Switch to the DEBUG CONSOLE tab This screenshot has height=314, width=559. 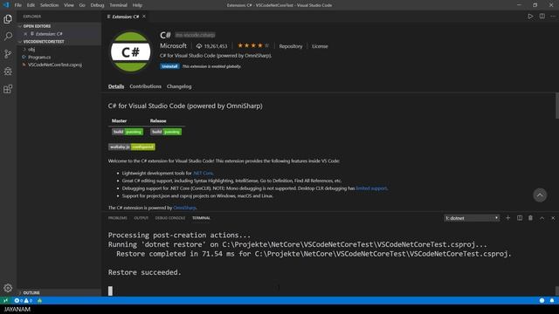pos(170,218)
